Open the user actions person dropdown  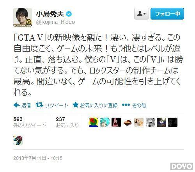[142, 14]
